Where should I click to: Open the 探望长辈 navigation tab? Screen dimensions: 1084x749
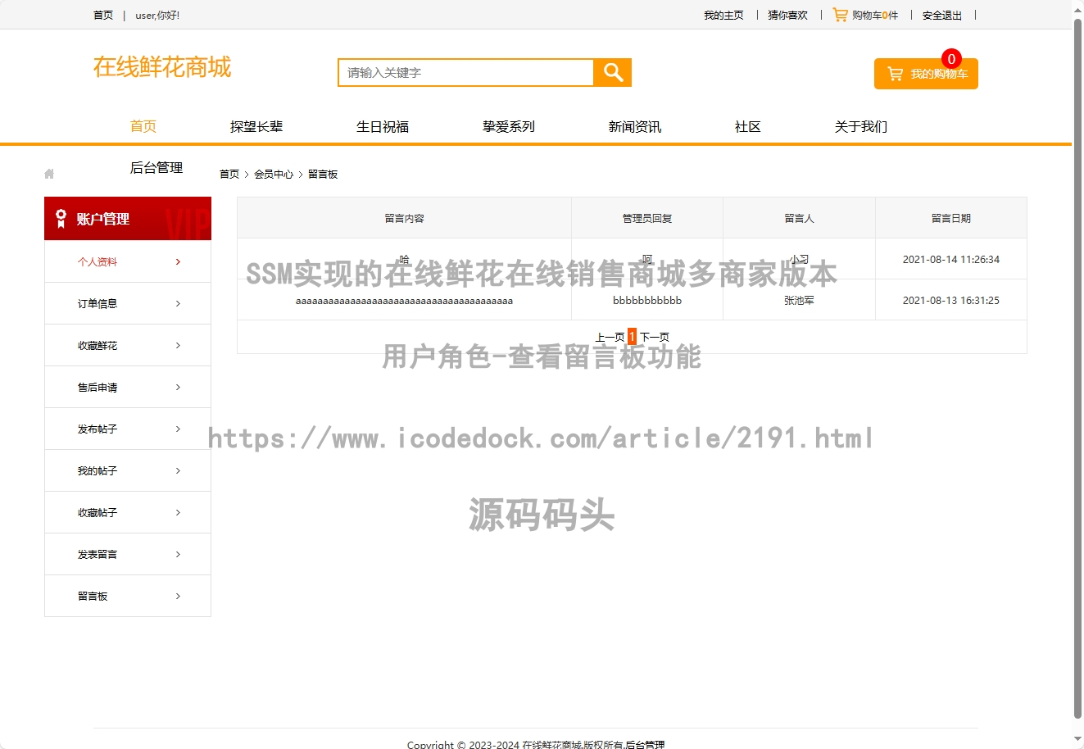point(256,126)
